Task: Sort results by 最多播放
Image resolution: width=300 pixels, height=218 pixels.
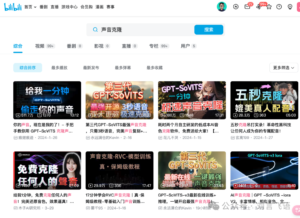Action: point(59,68)
